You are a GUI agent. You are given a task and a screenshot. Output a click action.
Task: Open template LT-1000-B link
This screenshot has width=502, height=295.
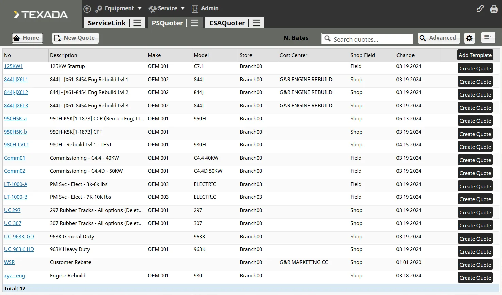[16, 197]
